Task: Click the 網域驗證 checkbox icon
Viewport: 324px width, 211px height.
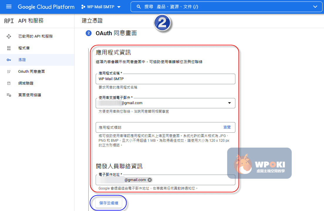Action: point(9,83)
